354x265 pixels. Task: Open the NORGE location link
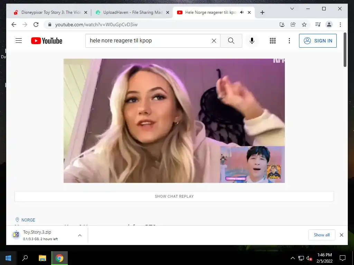(x=28, y=220)
